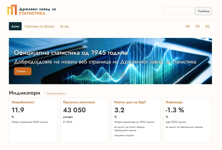Open 'Статистики по области' menu

(40, 26)
